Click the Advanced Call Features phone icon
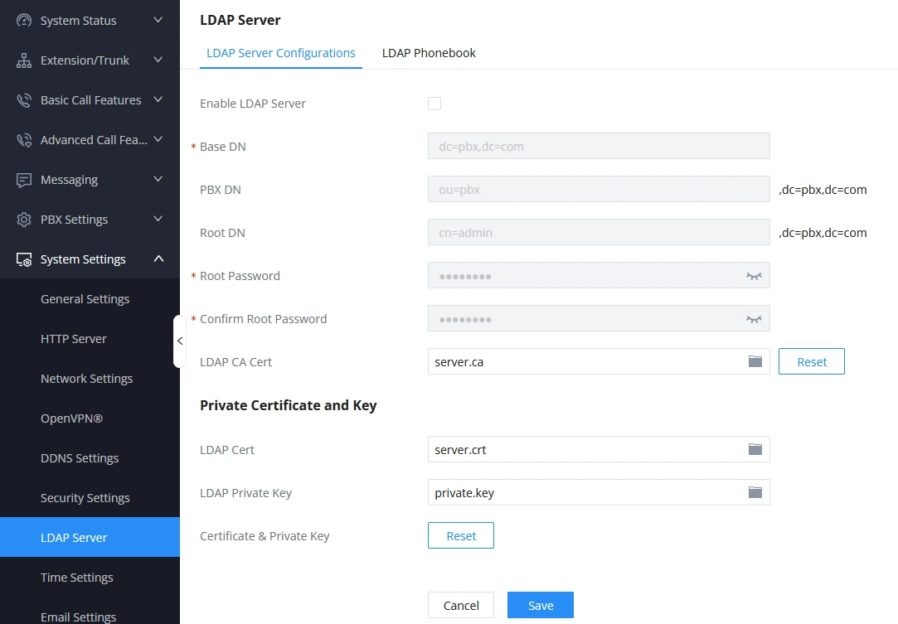The height and width of the screenshot is (624, 898). [x=24, y=140]
